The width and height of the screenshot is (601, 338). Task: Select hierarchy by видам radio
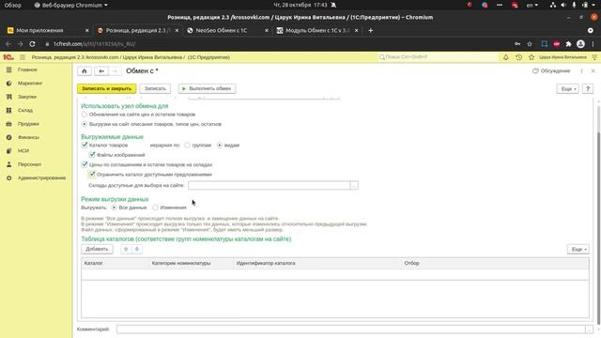coord(220,146)
